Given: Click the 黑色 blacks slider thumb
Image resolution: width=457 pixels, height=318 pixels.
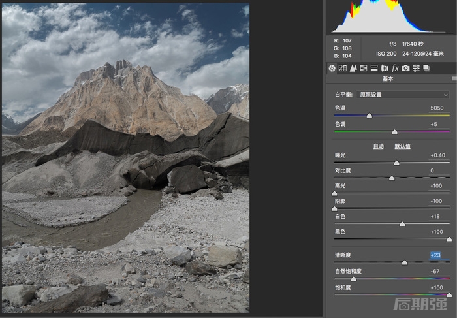Looking at the screenshot, I should pos(449,239).
